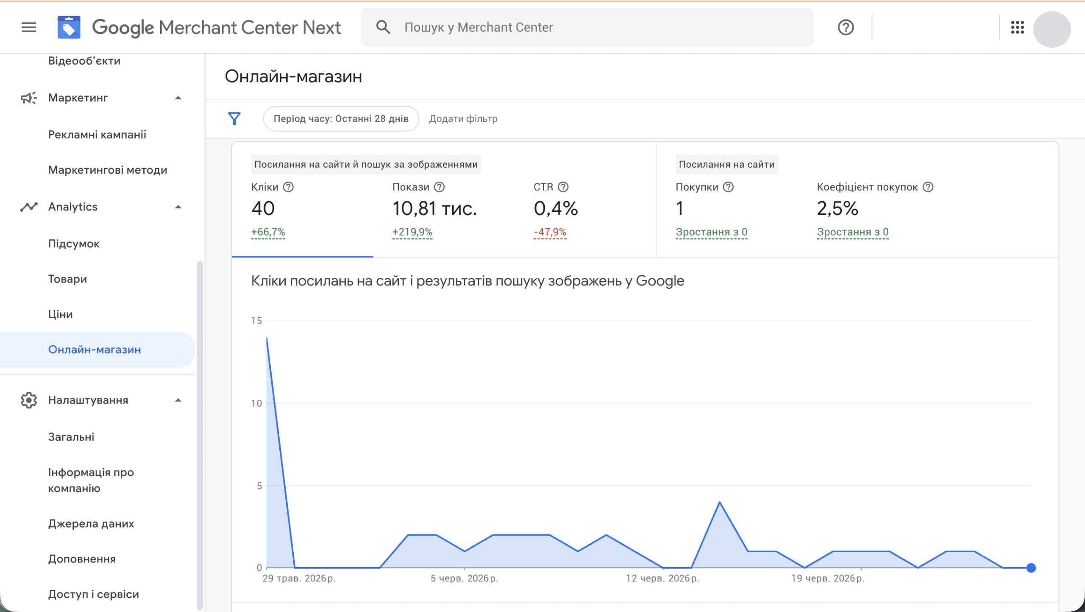Click the +219,9% impressions change

pos(412,232)
